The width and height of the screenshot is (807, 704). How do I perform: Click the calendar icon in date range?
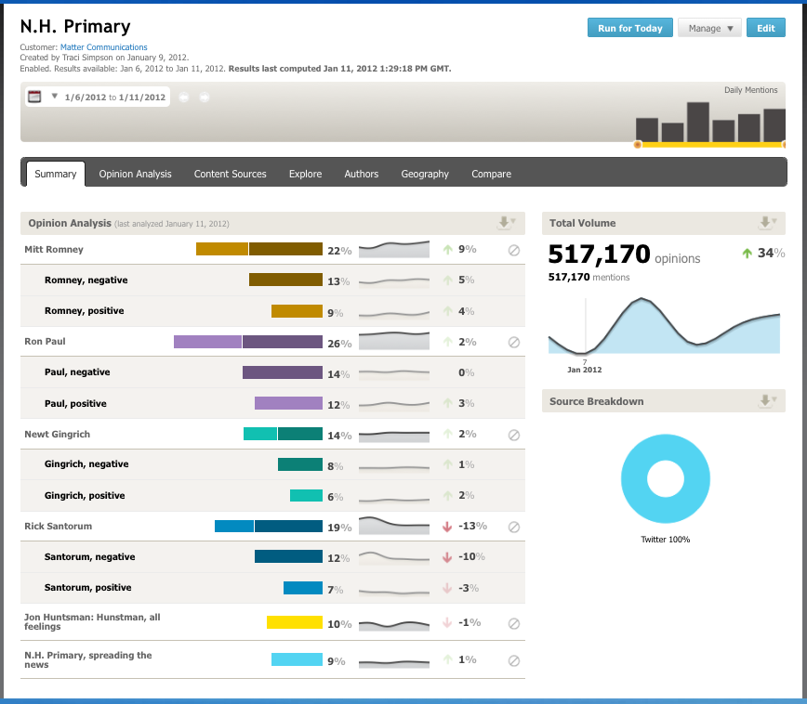click(34, 97)
